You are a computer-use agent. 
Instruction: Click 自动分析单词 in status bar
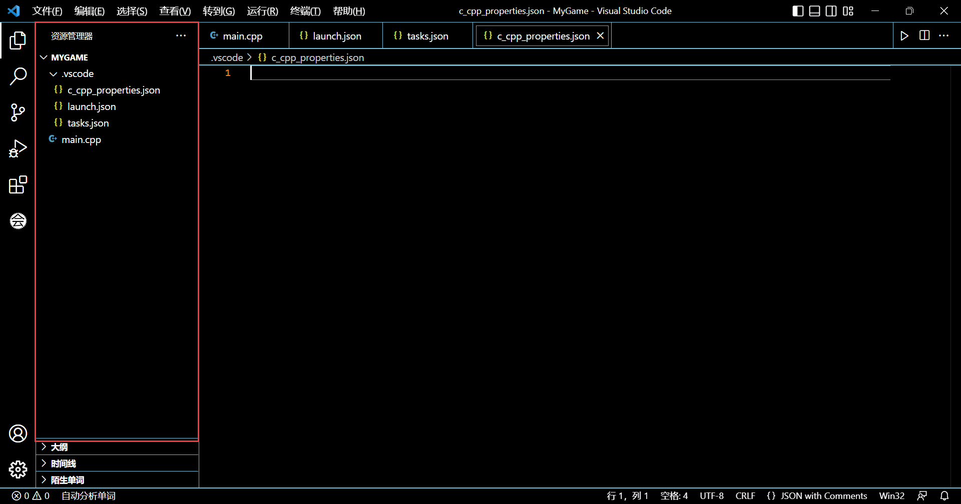(x=88, y=495)
